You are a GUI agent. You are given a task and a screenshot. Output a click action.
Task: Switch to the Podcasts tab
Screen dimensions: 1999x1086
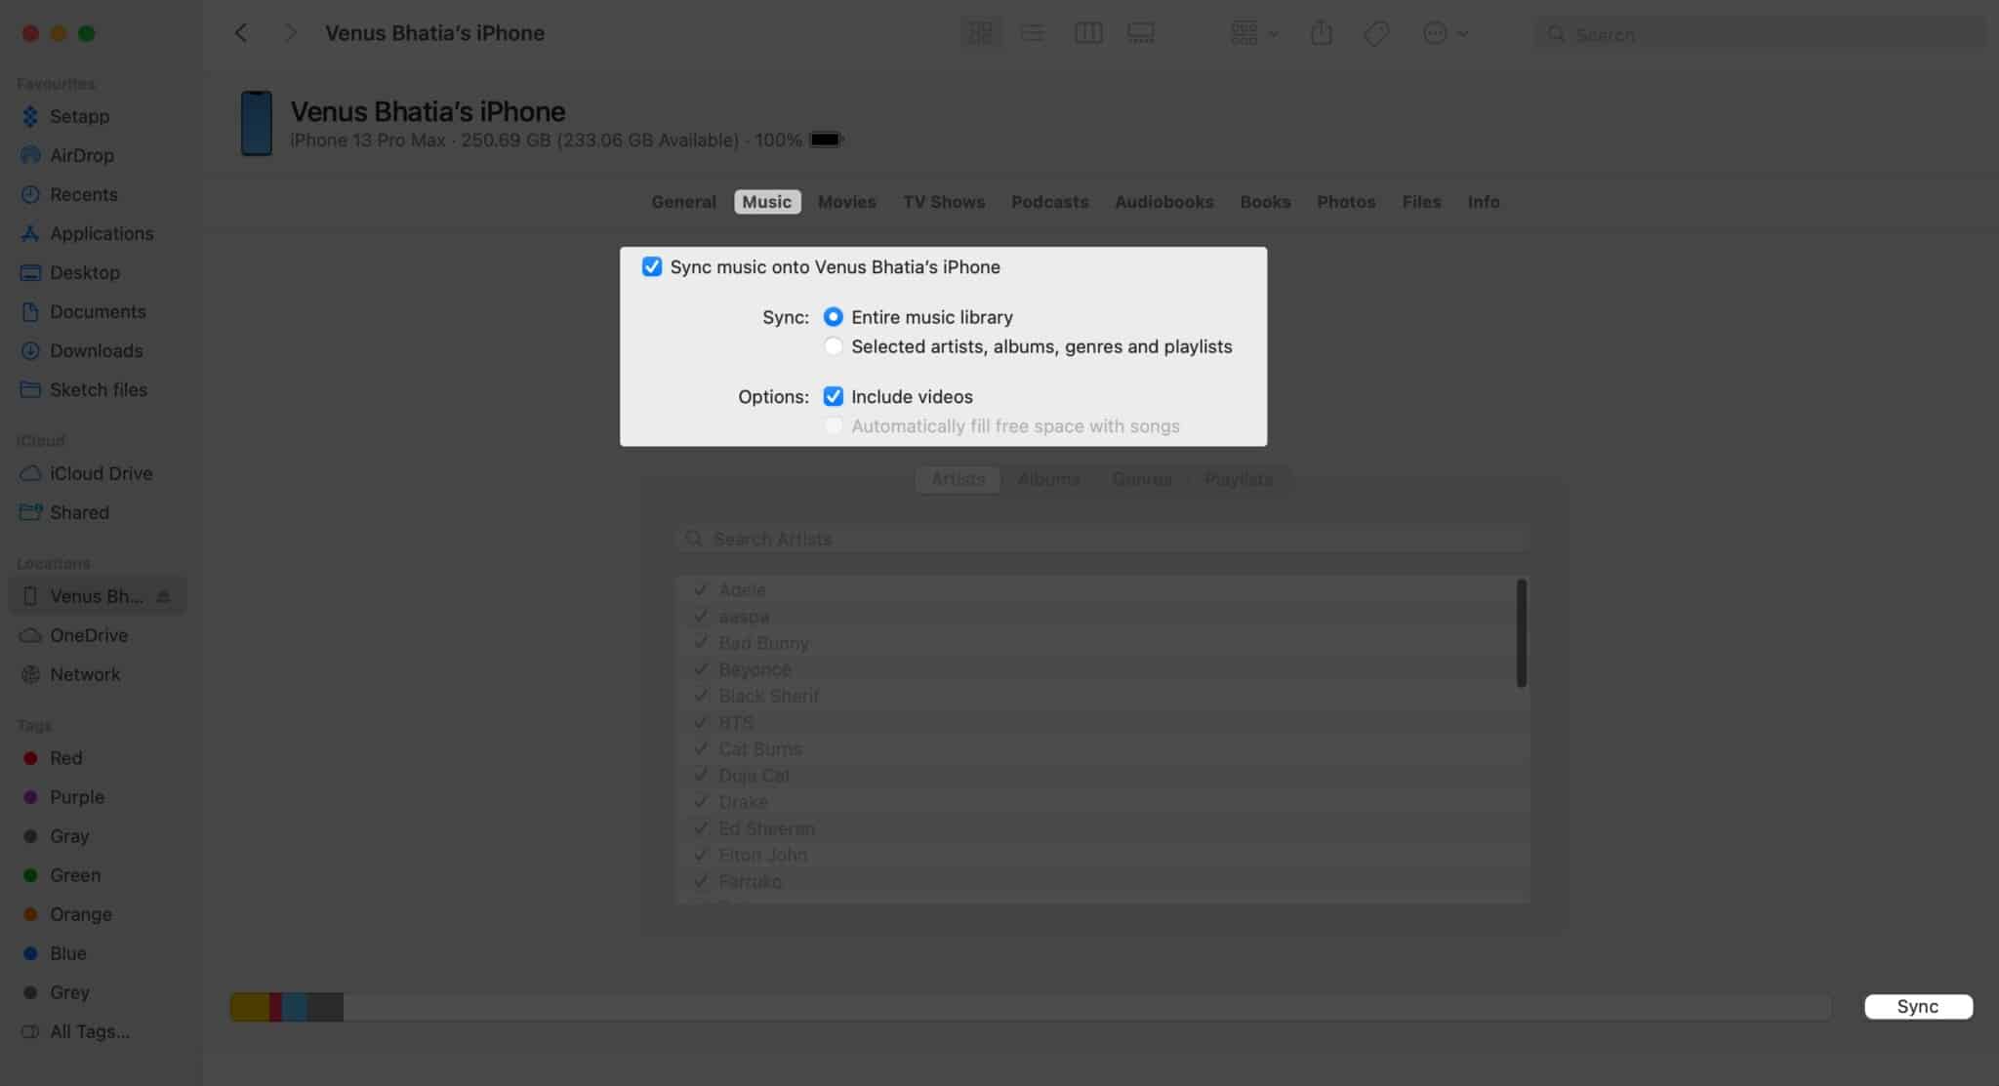[x=1049, y=202]
